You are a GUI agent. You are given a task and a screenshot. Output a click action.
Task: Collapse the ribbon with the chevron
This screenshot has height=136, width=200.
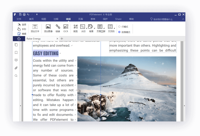click(183, 19)
